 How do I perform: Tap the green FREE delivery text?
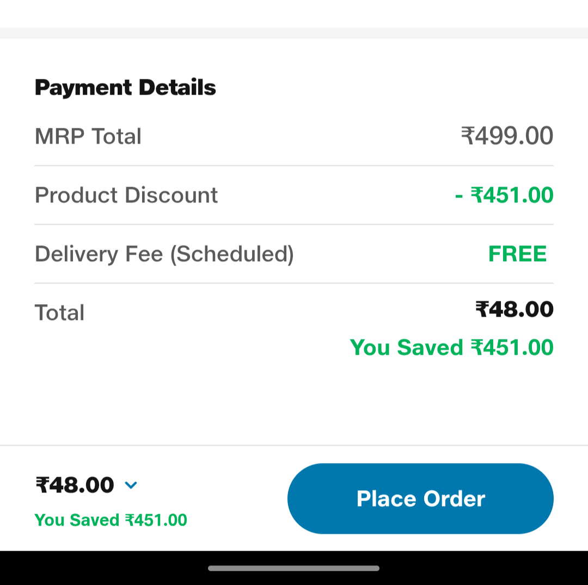(518, 254)
